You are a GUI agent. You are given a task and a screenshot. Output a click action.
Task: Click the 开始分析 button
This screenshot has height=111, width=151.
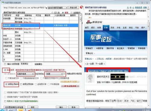click(x=73, y=8)
